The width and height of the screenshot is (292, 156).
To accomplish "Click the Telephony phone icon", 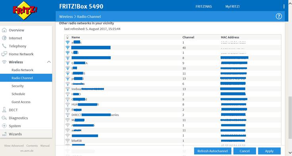I will pyautogui.click(x=4, y=46).
